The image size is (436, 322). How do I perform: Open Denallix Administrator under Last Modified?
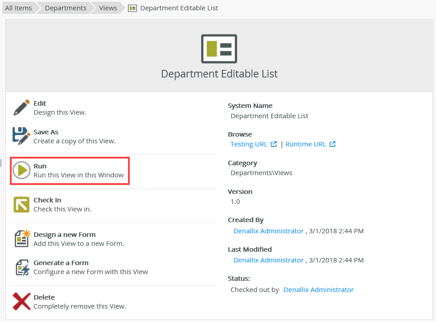coord(269,260)
